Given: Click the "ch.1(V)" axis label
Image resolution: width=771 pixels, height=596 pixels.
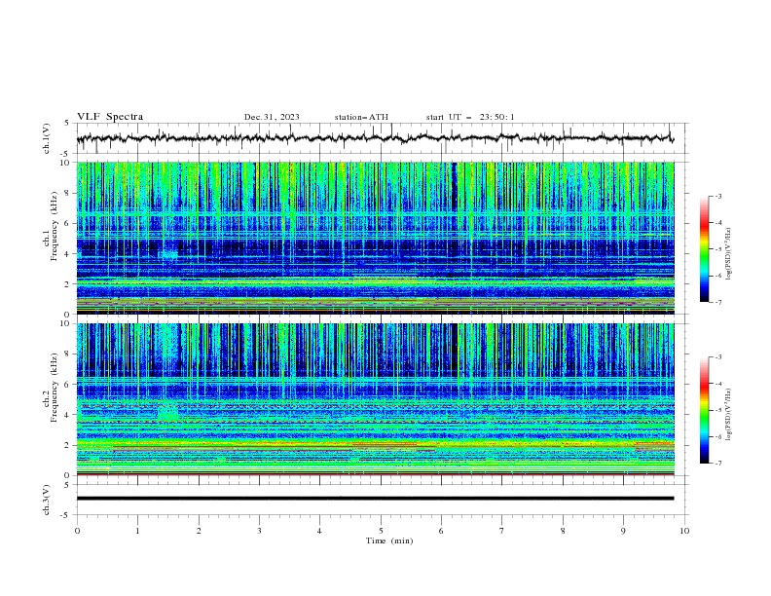Looking at the screenshot, I should click(x=47, y=138).
